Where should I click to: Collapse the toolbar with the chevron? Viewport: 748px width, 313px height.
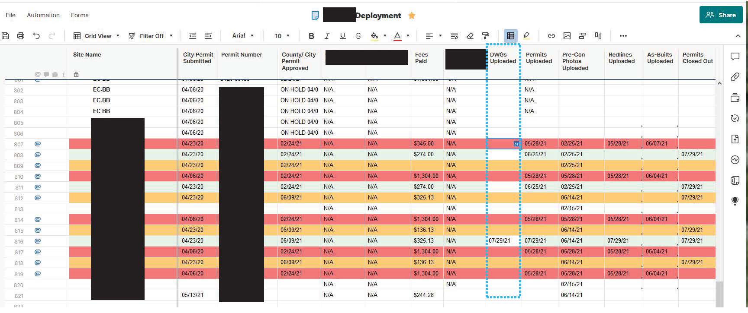point(738,36)
